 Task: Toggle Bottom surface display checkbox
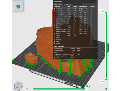tap(91, 21)
